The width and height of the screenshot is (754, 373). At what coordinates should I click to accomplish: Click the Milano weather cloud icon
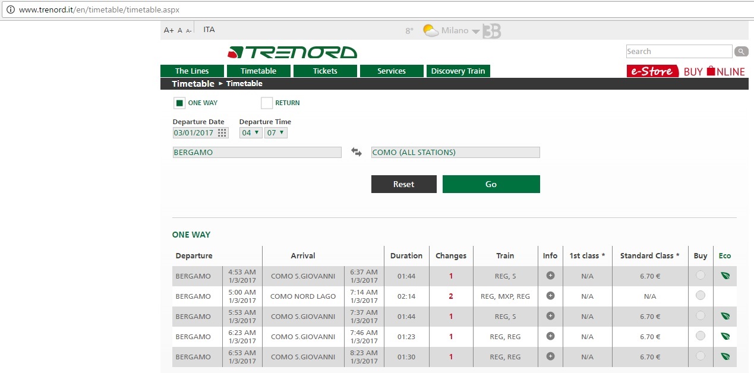click(431, 30)
